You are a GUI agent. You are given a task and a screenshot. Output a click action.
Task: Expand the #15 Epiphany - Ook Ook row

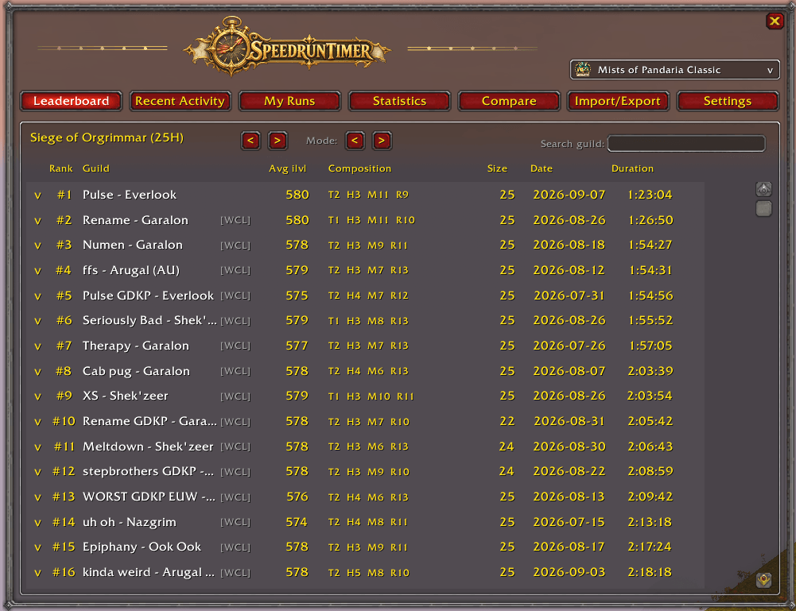coord(37,547)
